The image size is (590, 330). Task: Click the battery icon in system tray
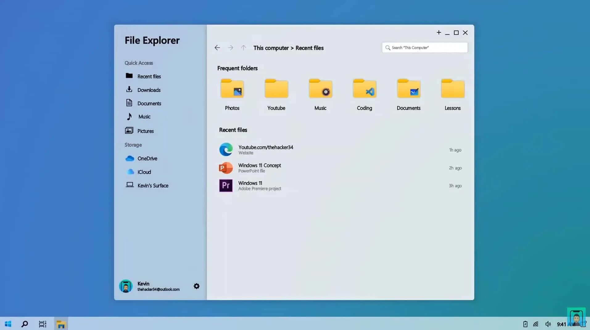[525, 324]
